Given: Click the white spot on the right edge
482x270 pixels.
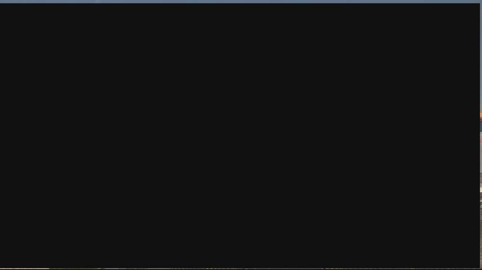Looking at the screenshot, I should [x=481, y=190].
